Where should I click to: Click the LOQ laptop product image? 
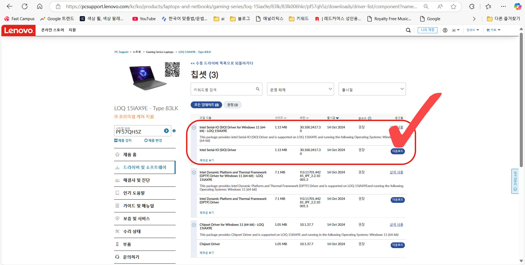pos(148,78)
